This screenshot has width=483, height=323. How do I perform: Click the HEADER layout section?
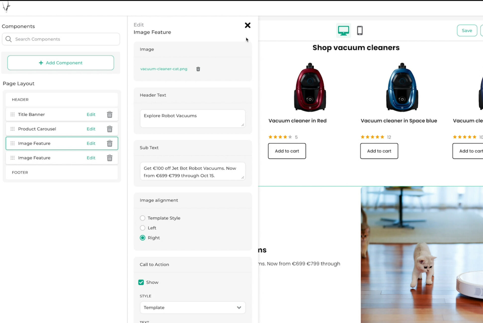pos(62,100)
